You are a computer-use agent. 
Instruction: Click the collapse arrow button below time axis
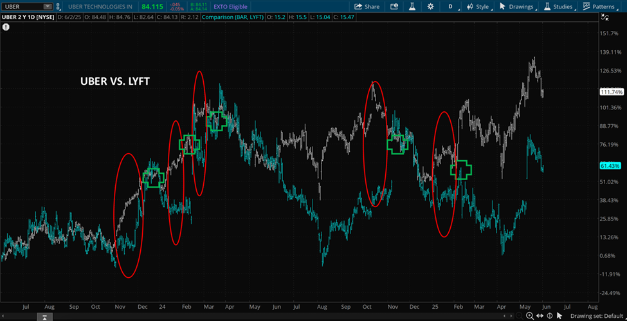pos(46,317)
